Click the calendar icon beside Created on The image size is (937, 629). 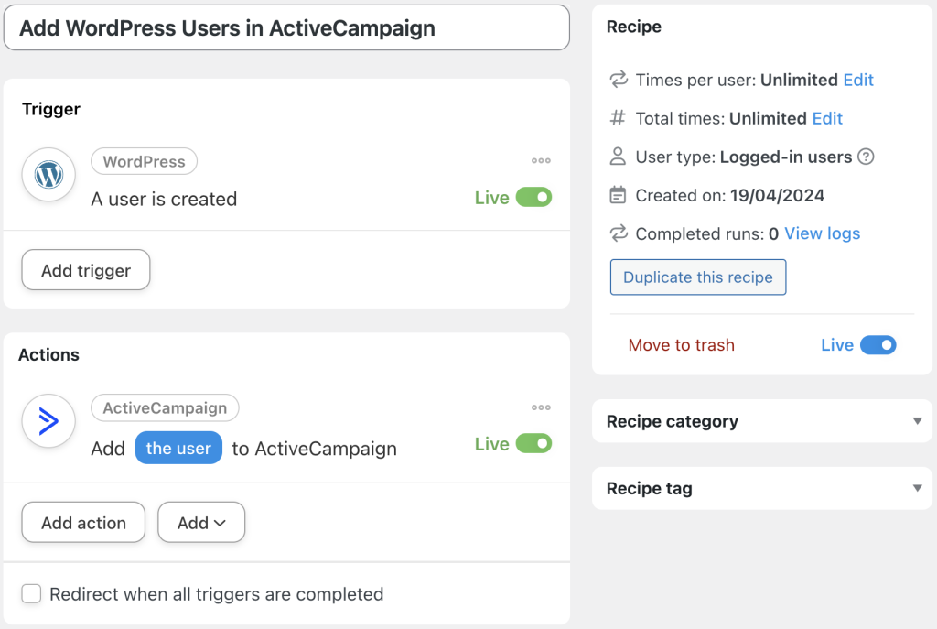click(619, 195)
